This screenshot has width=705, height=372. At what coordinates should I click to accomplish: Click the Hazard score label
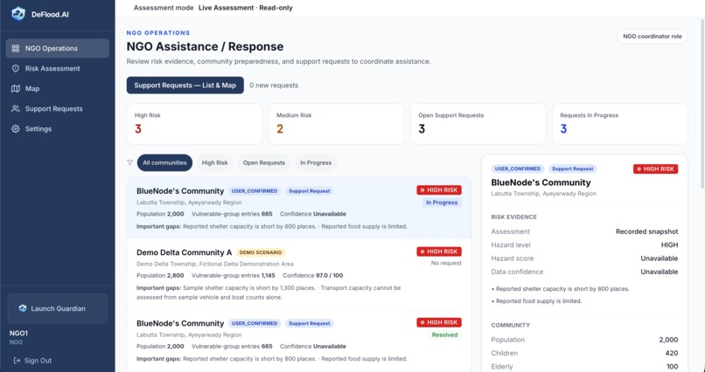pyautogui.click(x=512, y=258)
